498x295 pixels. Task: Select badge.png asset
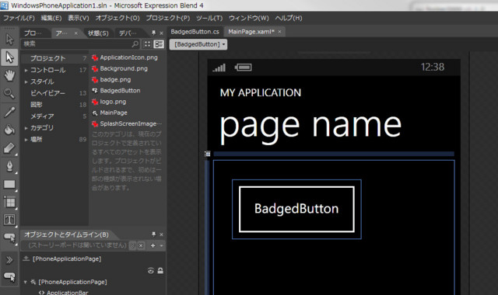point(111,80)
